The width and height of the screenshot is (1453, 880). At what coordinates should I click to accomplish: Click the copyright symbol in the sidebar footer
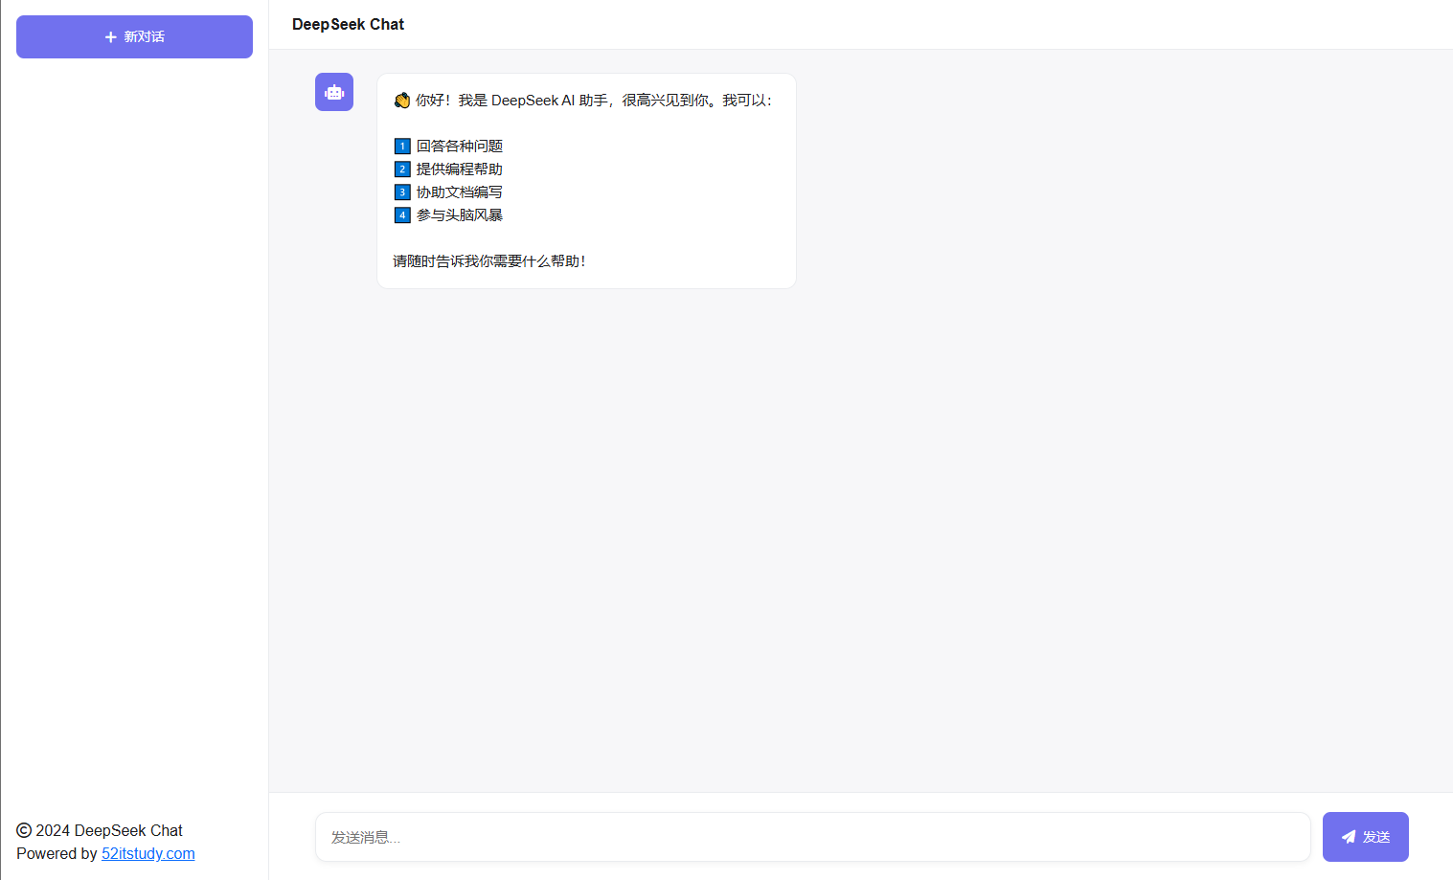pyautogui.click(x=24, y=830)
